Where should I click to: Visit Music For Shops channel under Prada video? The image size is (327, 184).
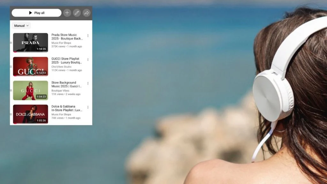click(x=61, y=43)
